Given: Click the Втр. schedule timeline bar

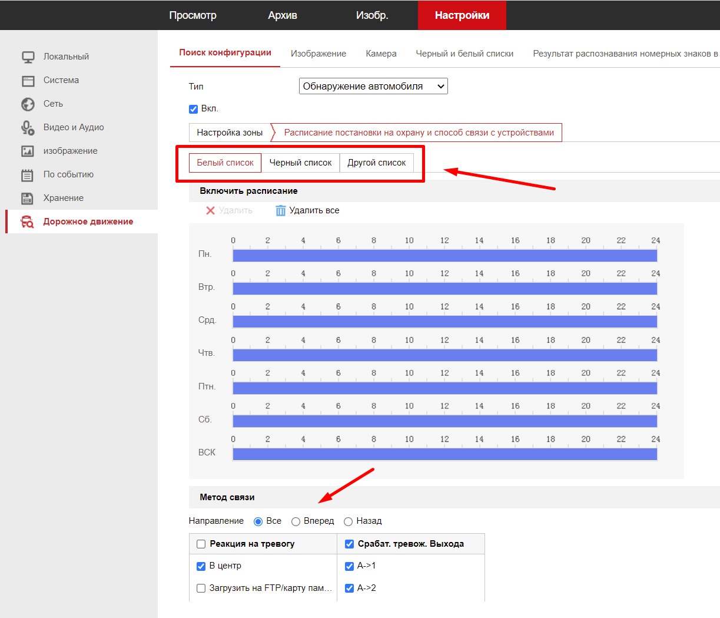Looking at the screenshot, I should 444,288.
